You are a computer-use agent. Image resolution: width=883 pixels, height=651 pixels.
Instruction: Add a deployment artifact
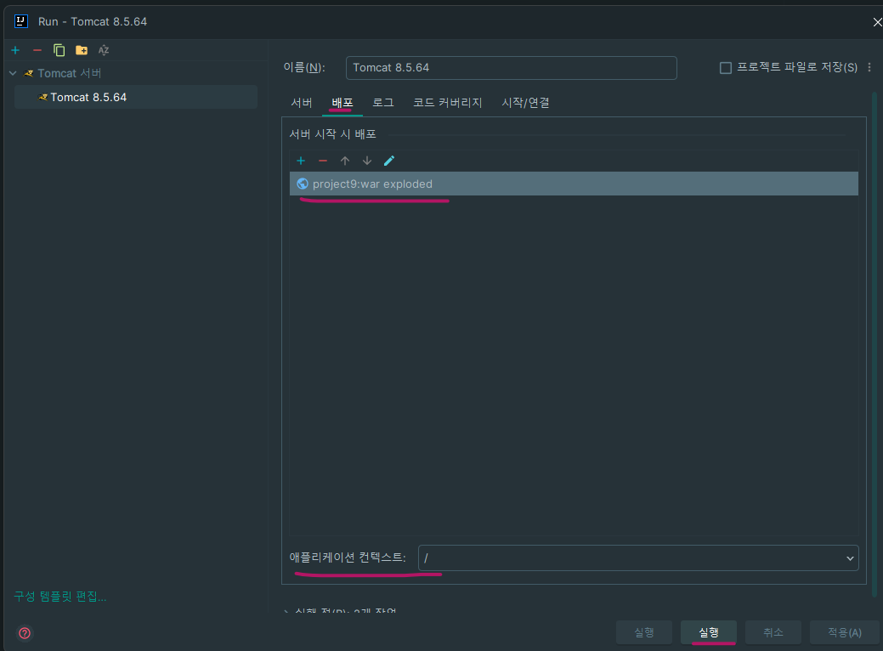[x=301, y=161]
